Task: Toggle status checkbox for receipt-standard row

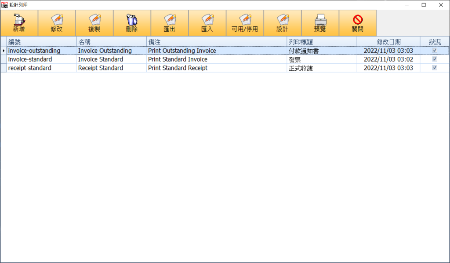Action: click(435, 68)
